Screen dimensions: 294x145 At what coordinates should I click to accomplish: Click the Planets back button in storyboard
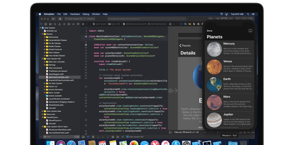pos(185,45)
